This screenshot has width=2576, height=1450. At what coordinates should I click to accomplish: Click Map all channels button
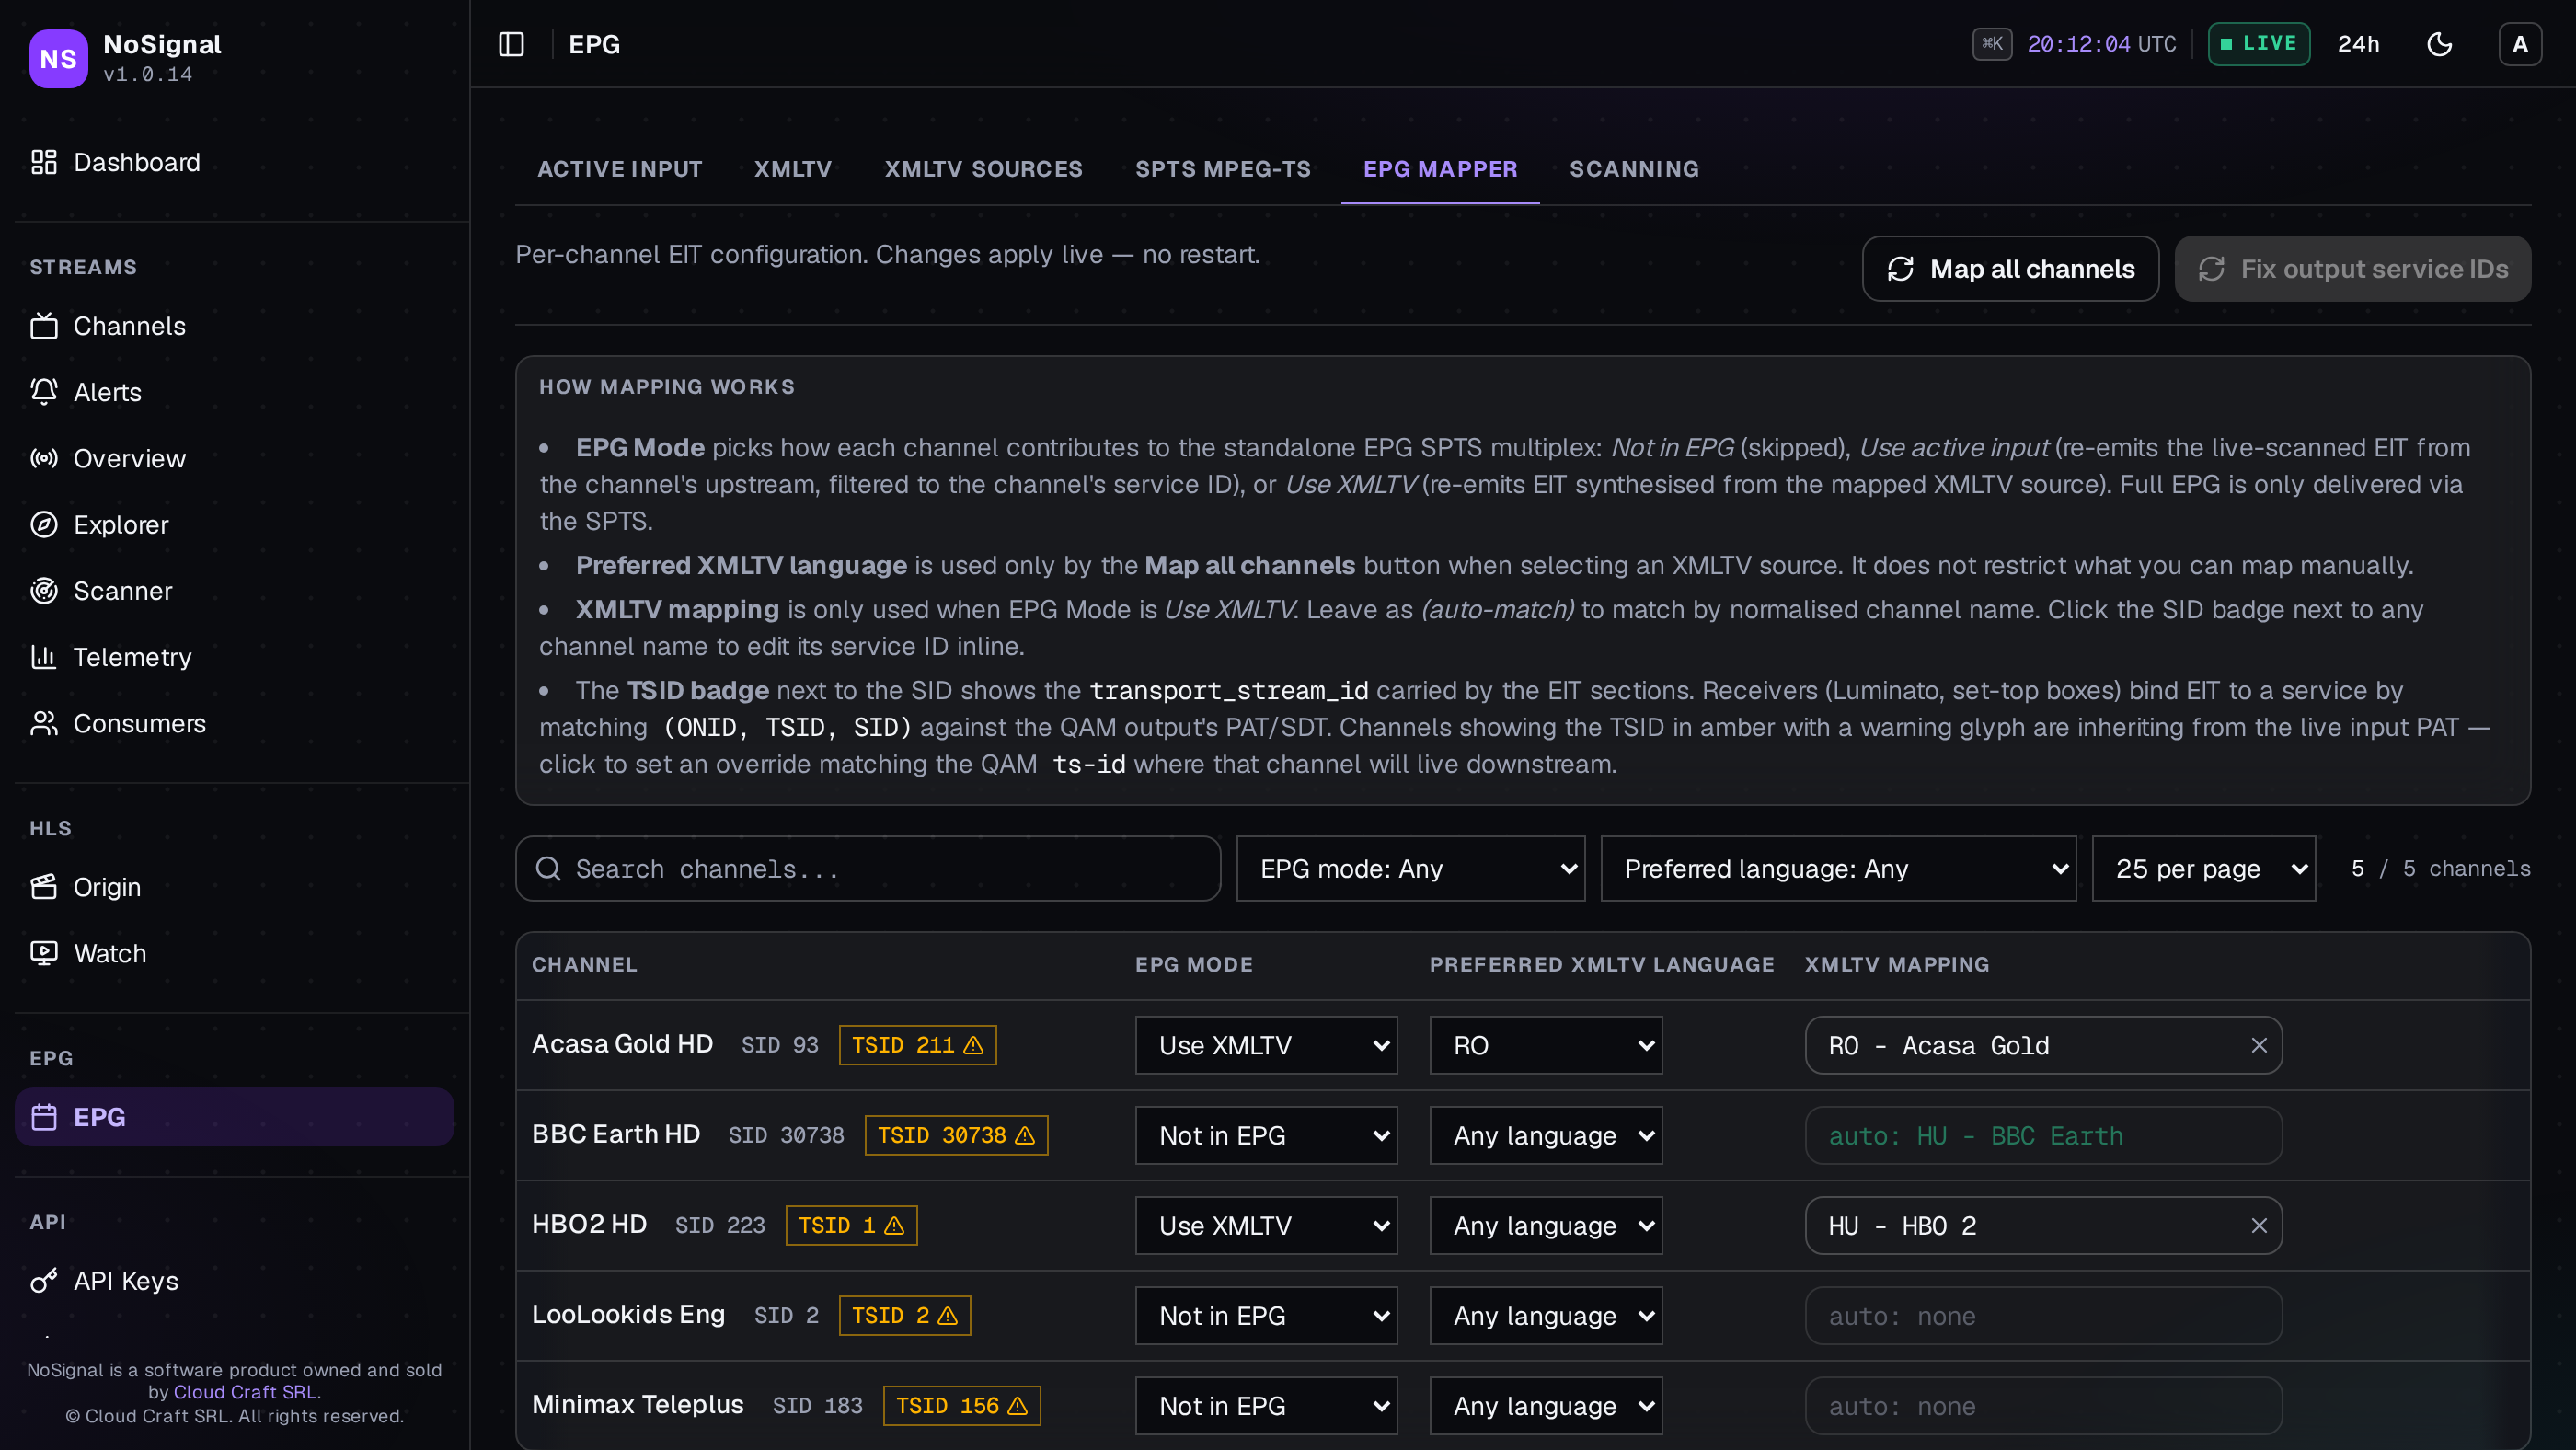(2010, 269)
